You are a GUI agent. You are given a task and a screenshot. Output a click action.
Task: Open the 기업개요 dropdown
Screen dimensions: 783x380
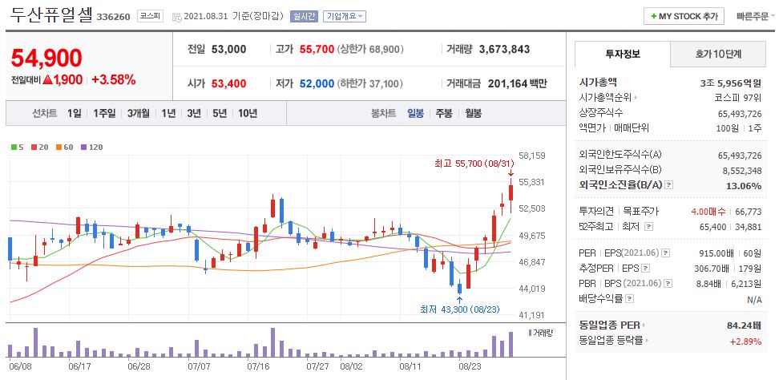coord(345,16)
